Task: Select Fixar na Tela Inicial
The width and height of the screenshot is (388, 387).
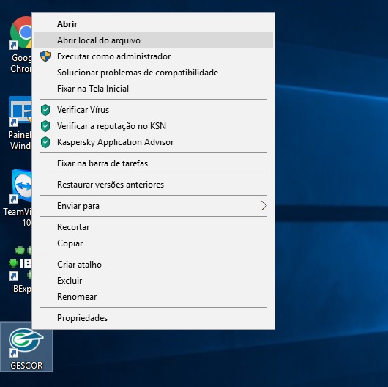Action: [153, 89]
